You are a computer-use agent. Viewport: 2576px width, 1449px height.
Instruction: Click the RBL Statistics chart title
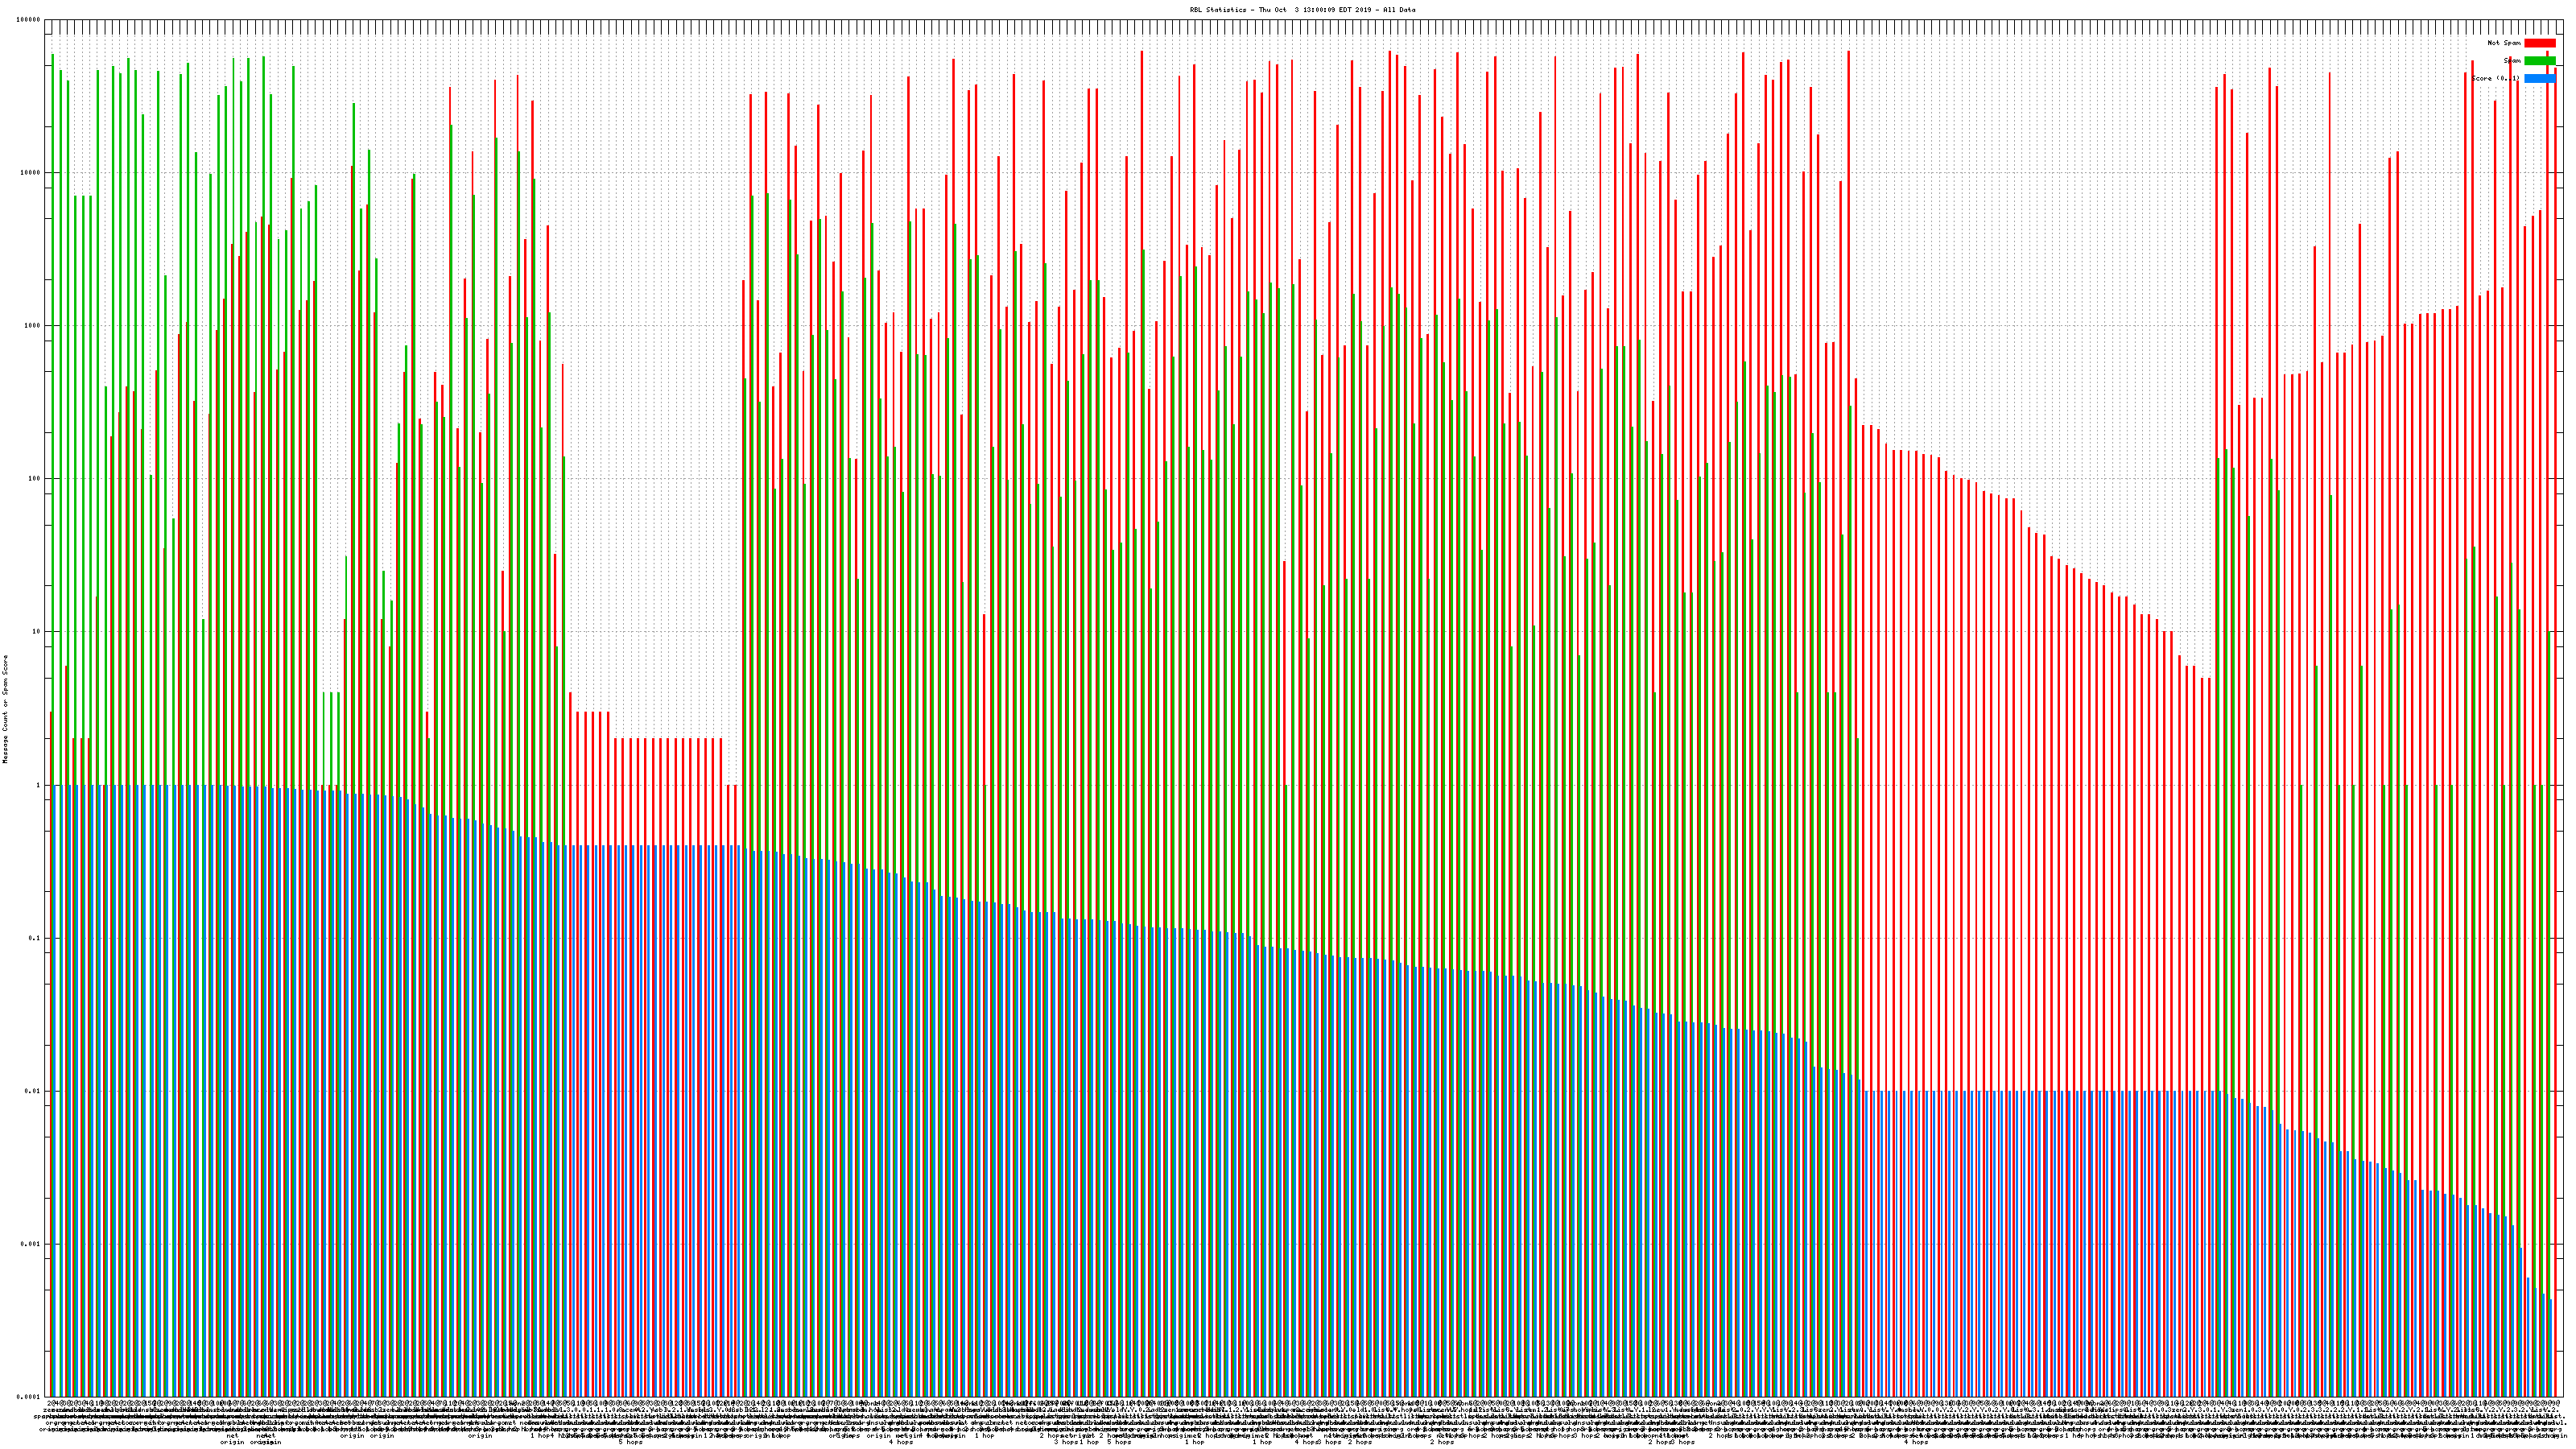1302,10
